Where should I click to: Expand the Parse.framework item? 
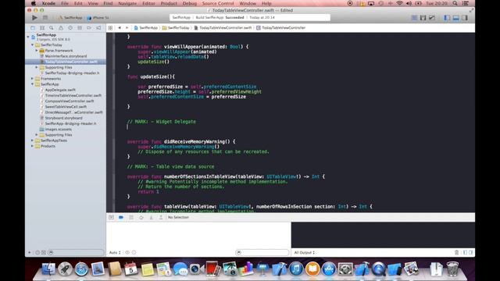click(37, 50)
